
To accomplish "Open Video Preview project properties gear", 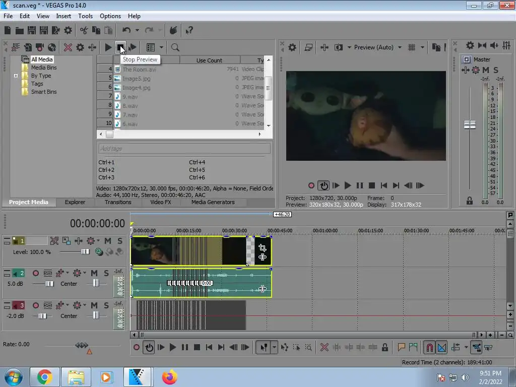I will [x=292, y=47].
